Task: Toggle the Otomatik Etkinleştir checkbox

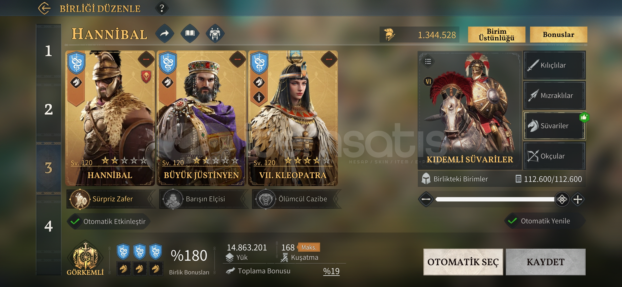Action: [x=75, y=221]
